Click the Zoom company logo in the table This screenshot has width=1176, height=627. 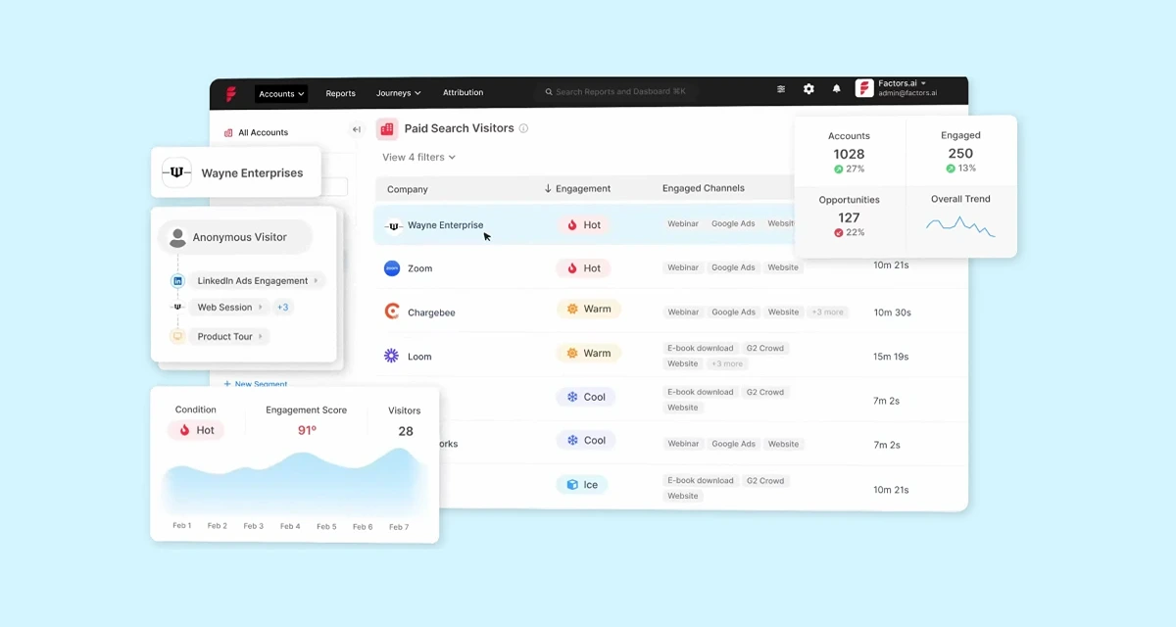tap(392, 267)
